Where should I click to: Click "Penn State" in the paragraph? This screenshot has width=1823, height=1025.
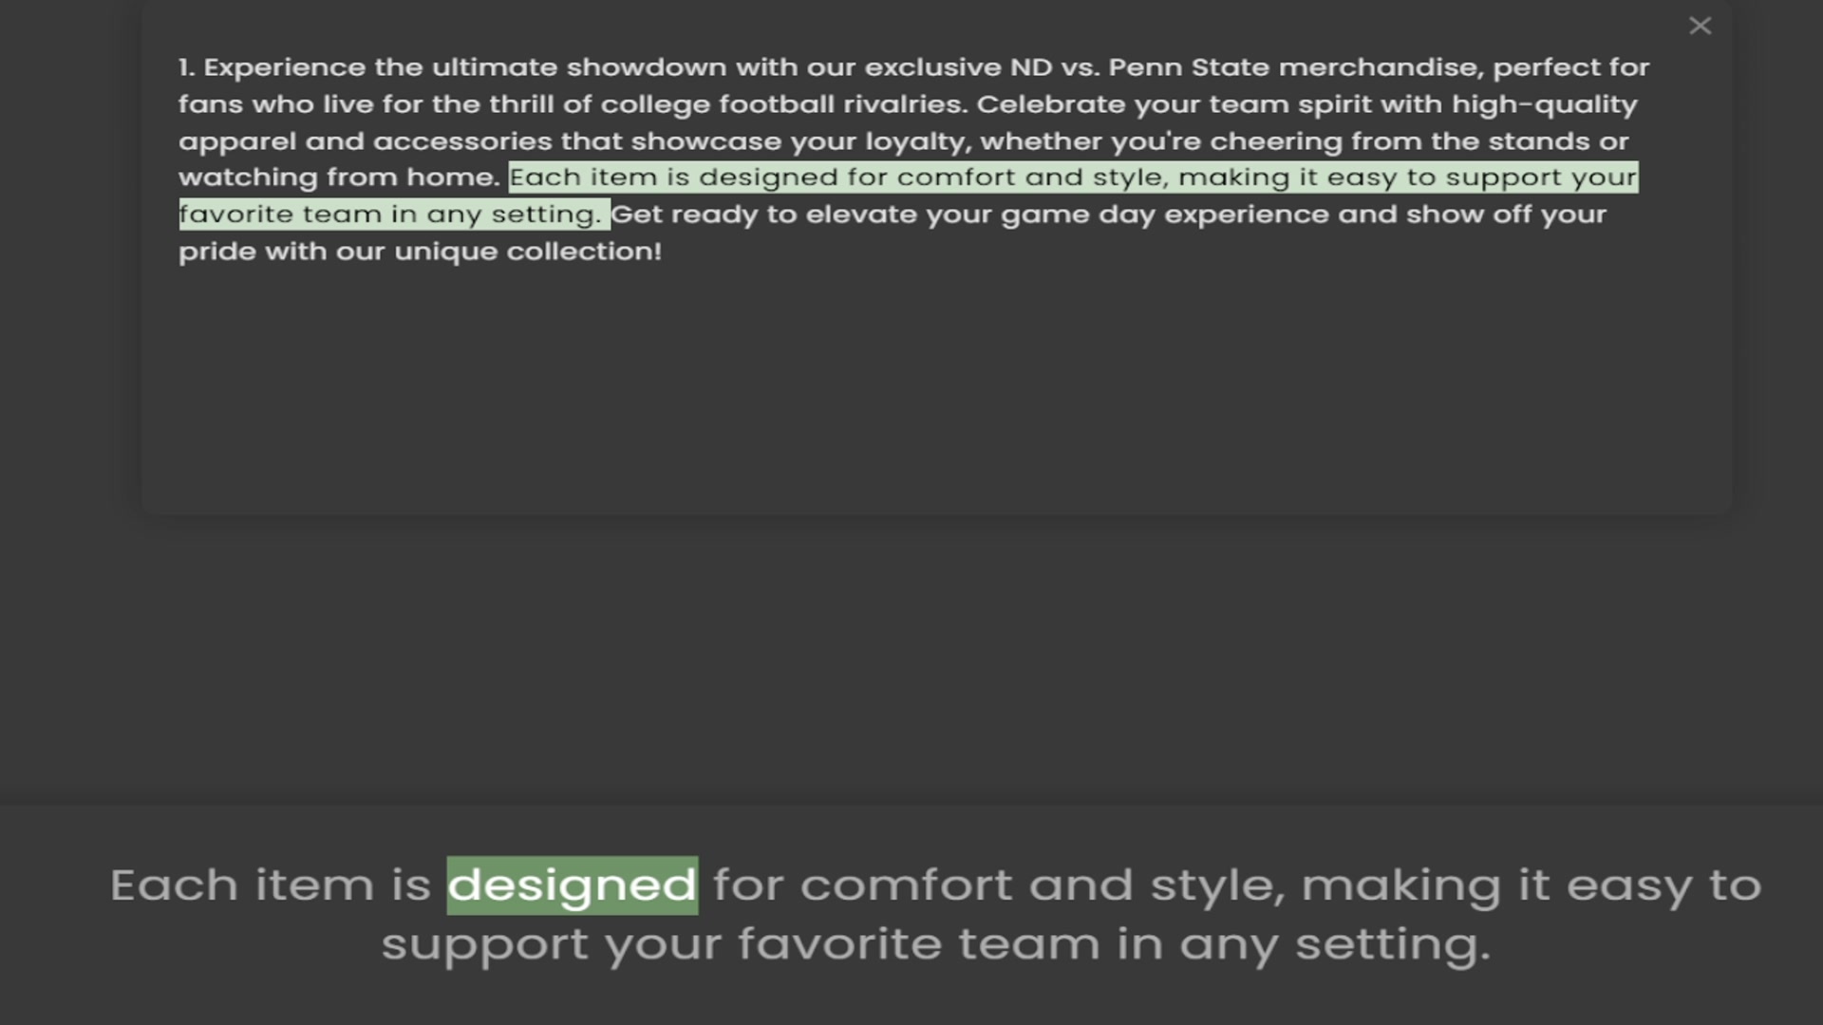click(1188, 68)
